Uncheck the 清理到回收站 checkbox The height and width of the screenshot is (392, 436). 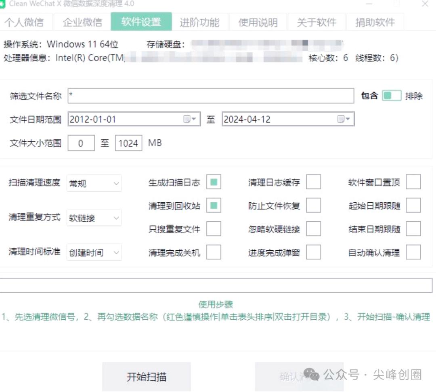click(x=214, y=205)
